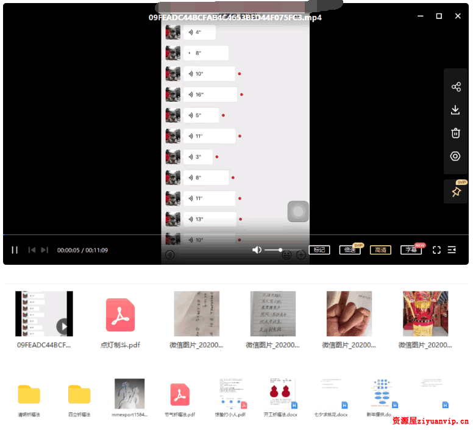This screenshot has width=473, height=435.
Task: Download the video using download icon
Action: point(455,110)
